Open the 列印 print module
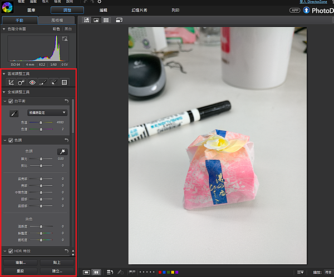Viewport: 334px width, 277px height. coord(175,10)
